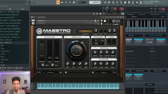Open Kontakt settings gear icon
Viewport: 168px width, 94px height.
[97, 14]
